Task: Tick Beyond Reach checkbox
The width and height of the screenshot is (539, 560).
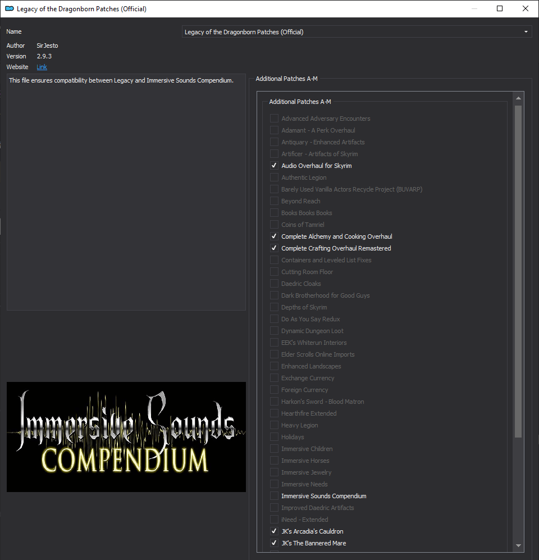Action: pyautogui.click(x=274, y=201)
